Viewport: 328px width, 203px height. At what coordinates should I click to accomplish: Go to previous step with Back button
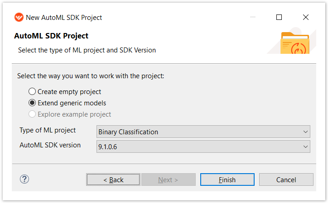coord(113,179)
